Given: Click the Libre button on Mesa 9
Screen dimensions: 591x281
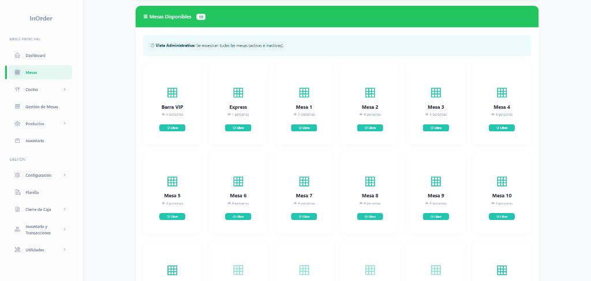Looking at the screenshot, I should 436,217.
